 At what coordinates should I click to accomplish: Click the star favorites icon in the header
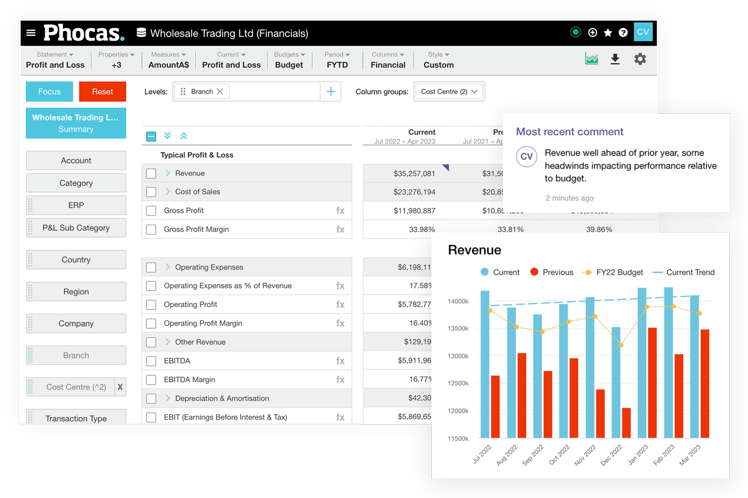607,32
